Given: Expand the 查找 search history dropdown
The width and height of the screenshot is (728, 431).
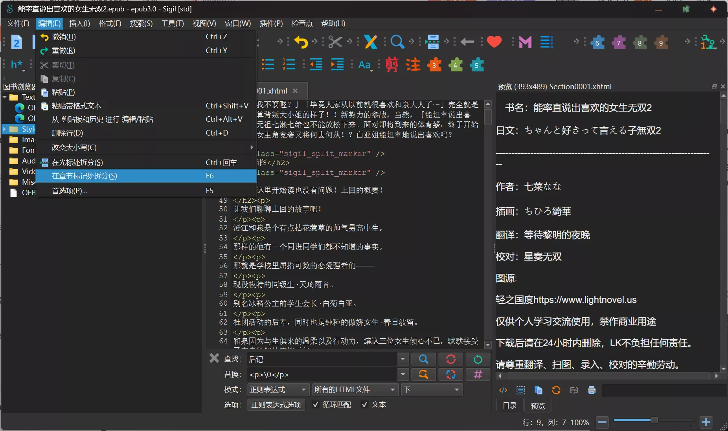Looking at the screenshot, I should 403,359.
